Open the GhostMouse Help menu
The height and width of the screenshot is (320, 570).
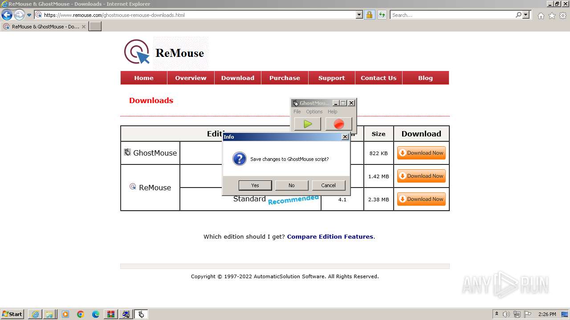(333, 112)
